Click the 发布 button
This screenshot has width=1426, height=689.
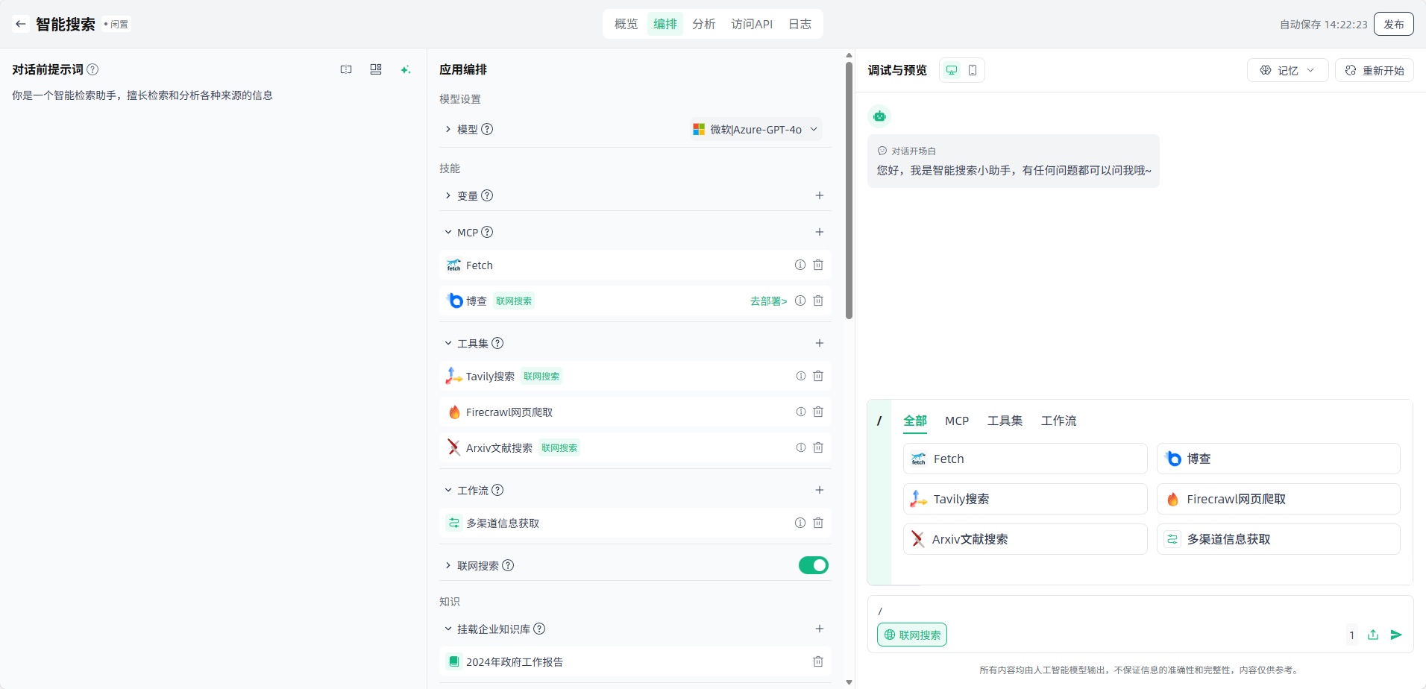(x=1393, y=24)
